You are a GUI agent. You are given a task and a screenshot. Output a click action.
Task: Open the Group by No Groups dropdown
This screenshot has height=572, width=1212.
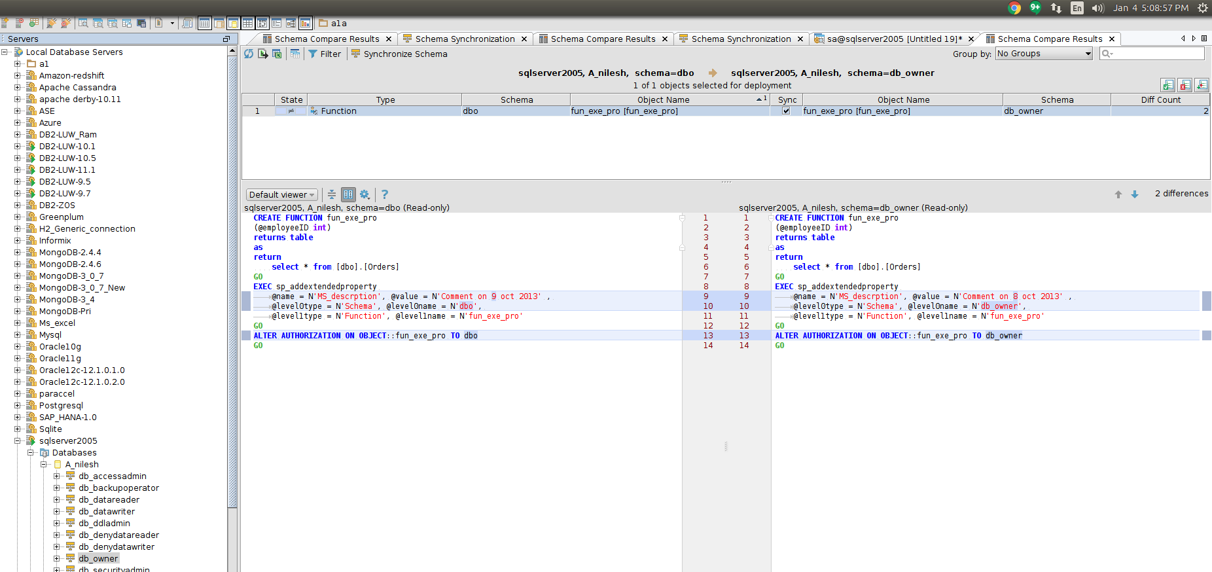1044,54
